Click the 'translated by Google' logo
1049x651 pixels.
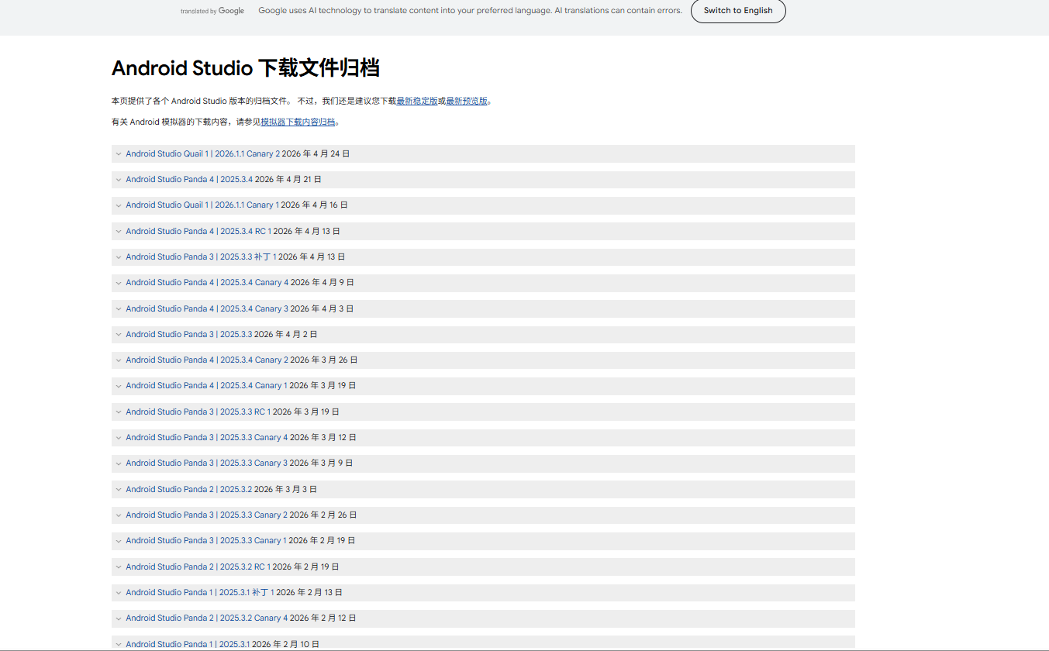(x=212, y=11)
